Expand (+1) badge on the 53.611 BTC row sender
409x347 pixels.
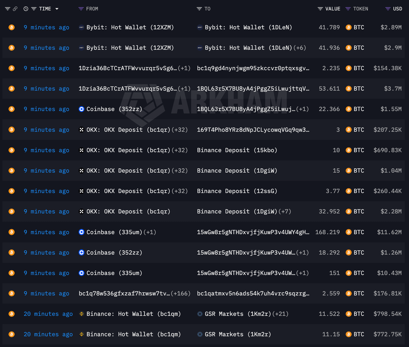pos(184,89)
